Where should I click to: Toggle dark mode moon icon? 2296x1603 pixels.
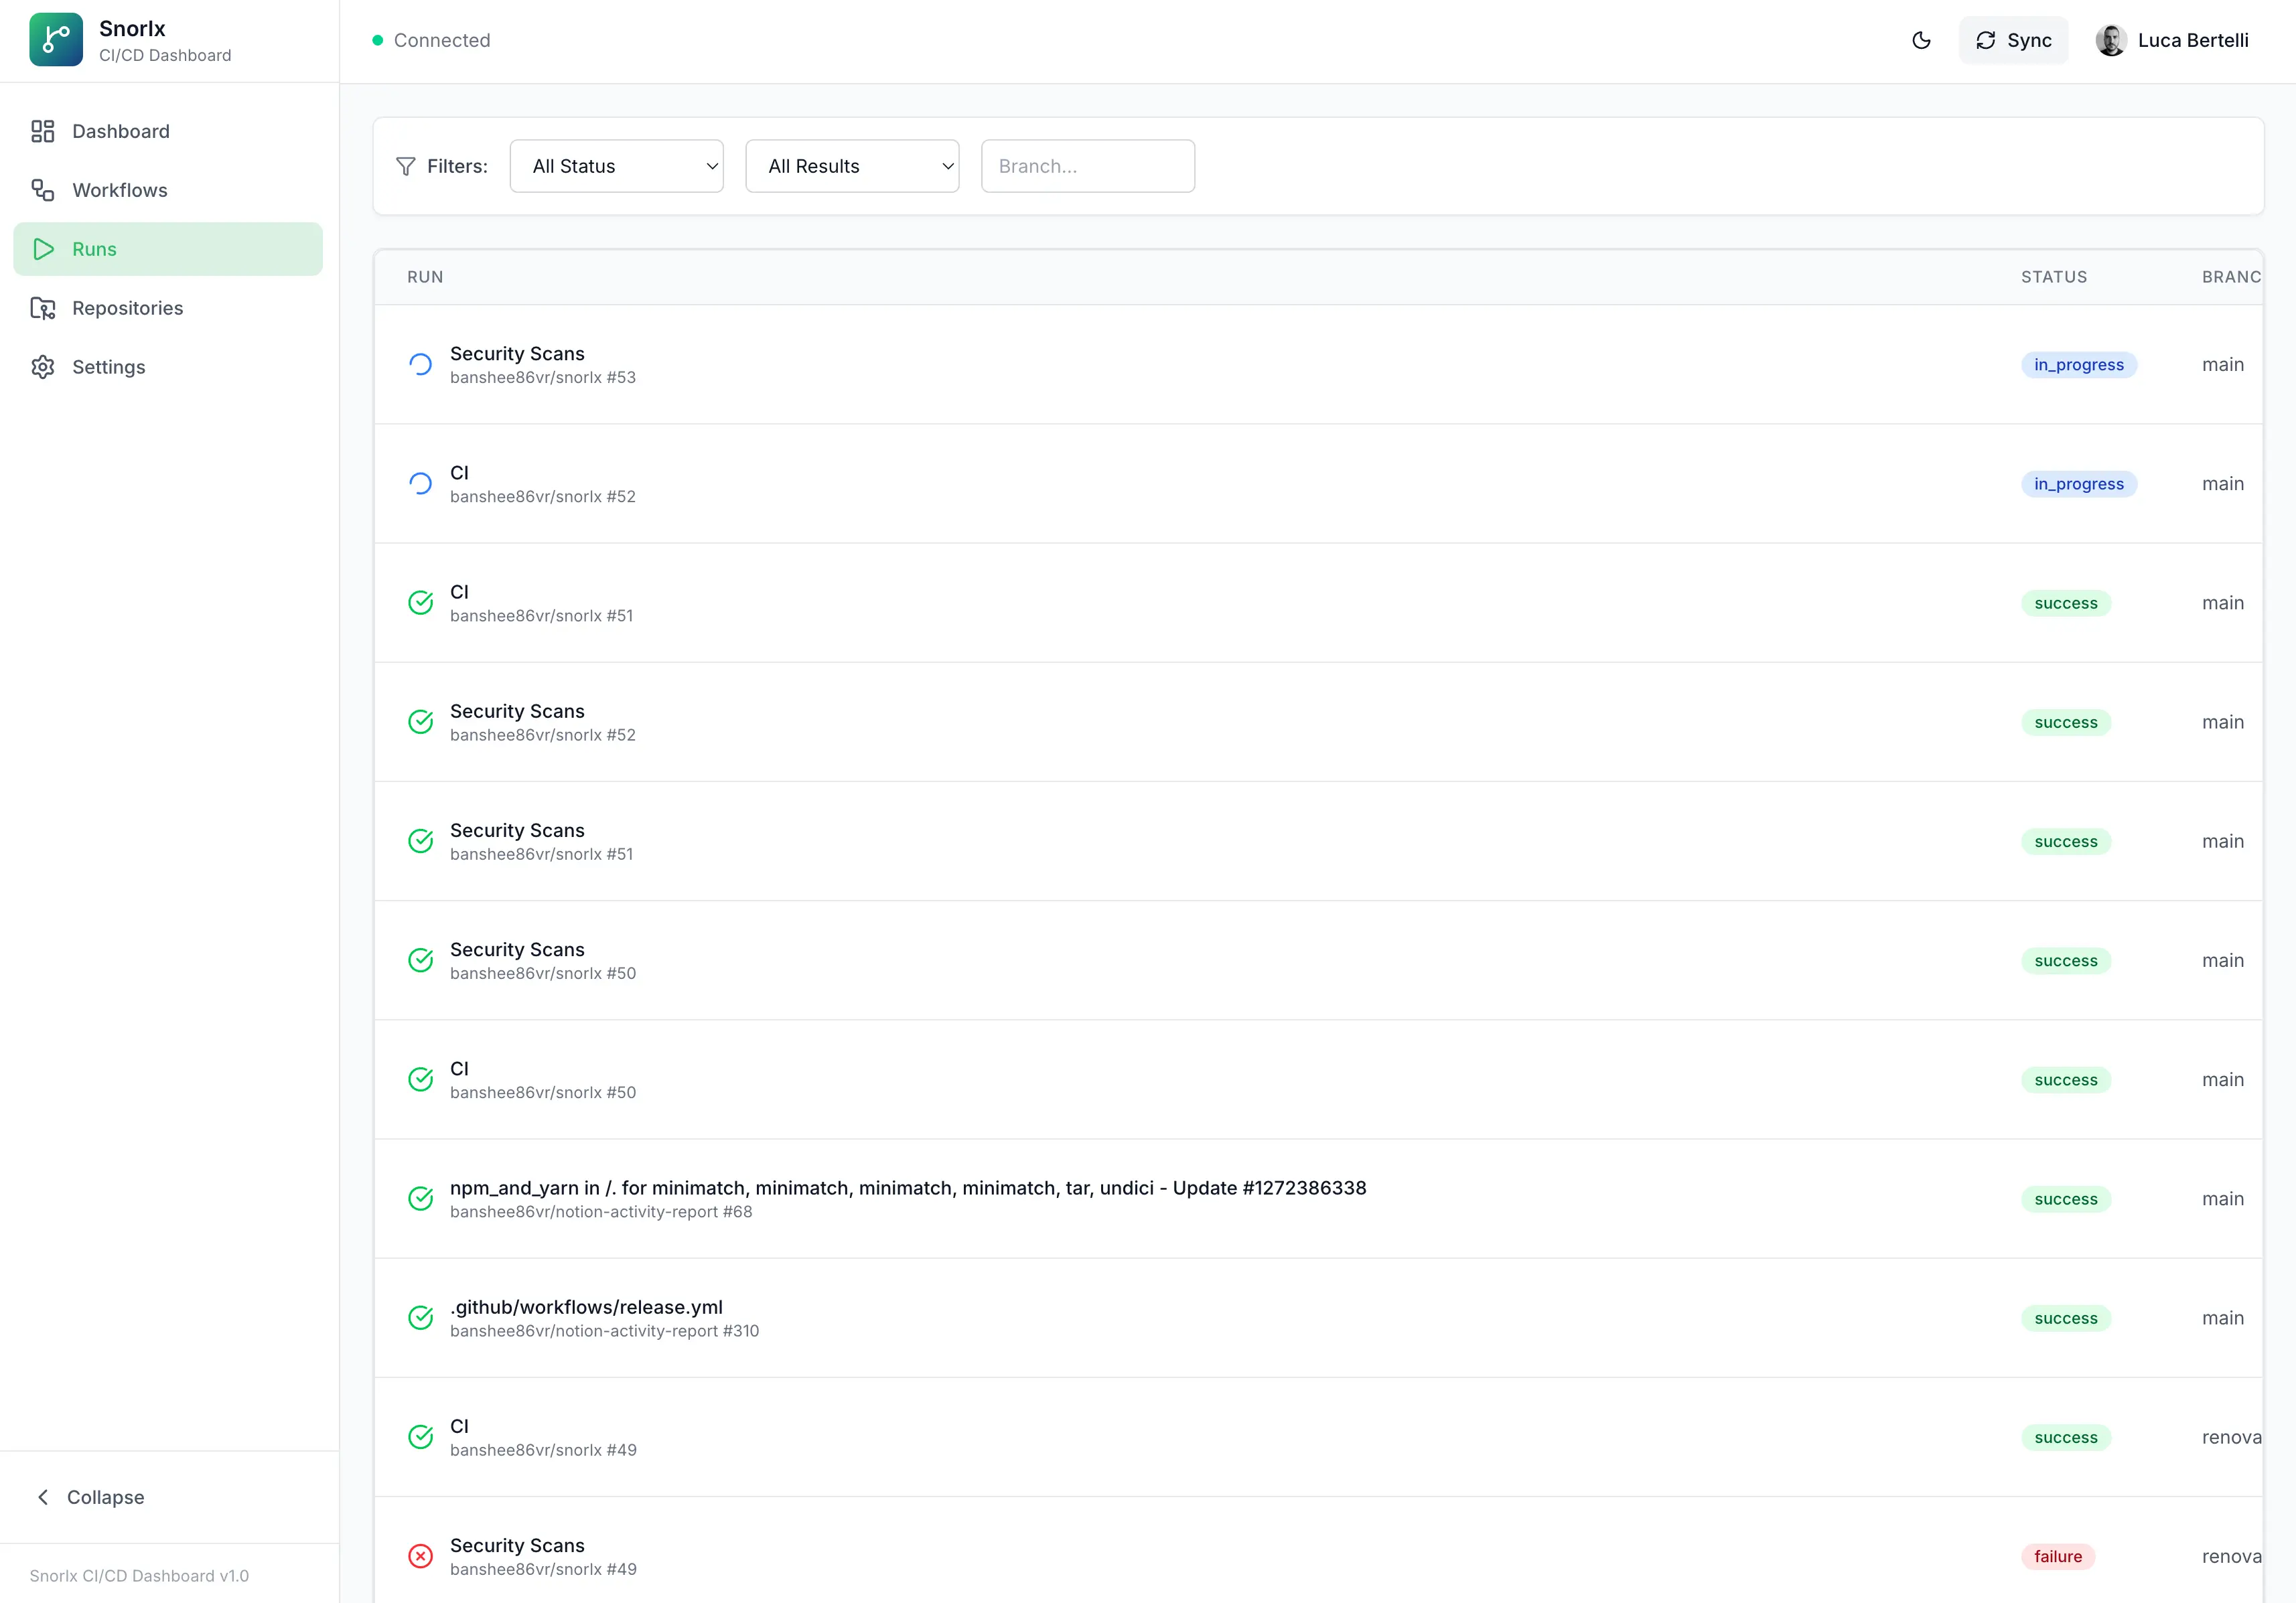pyautogui.click(x=1921, y=40)
